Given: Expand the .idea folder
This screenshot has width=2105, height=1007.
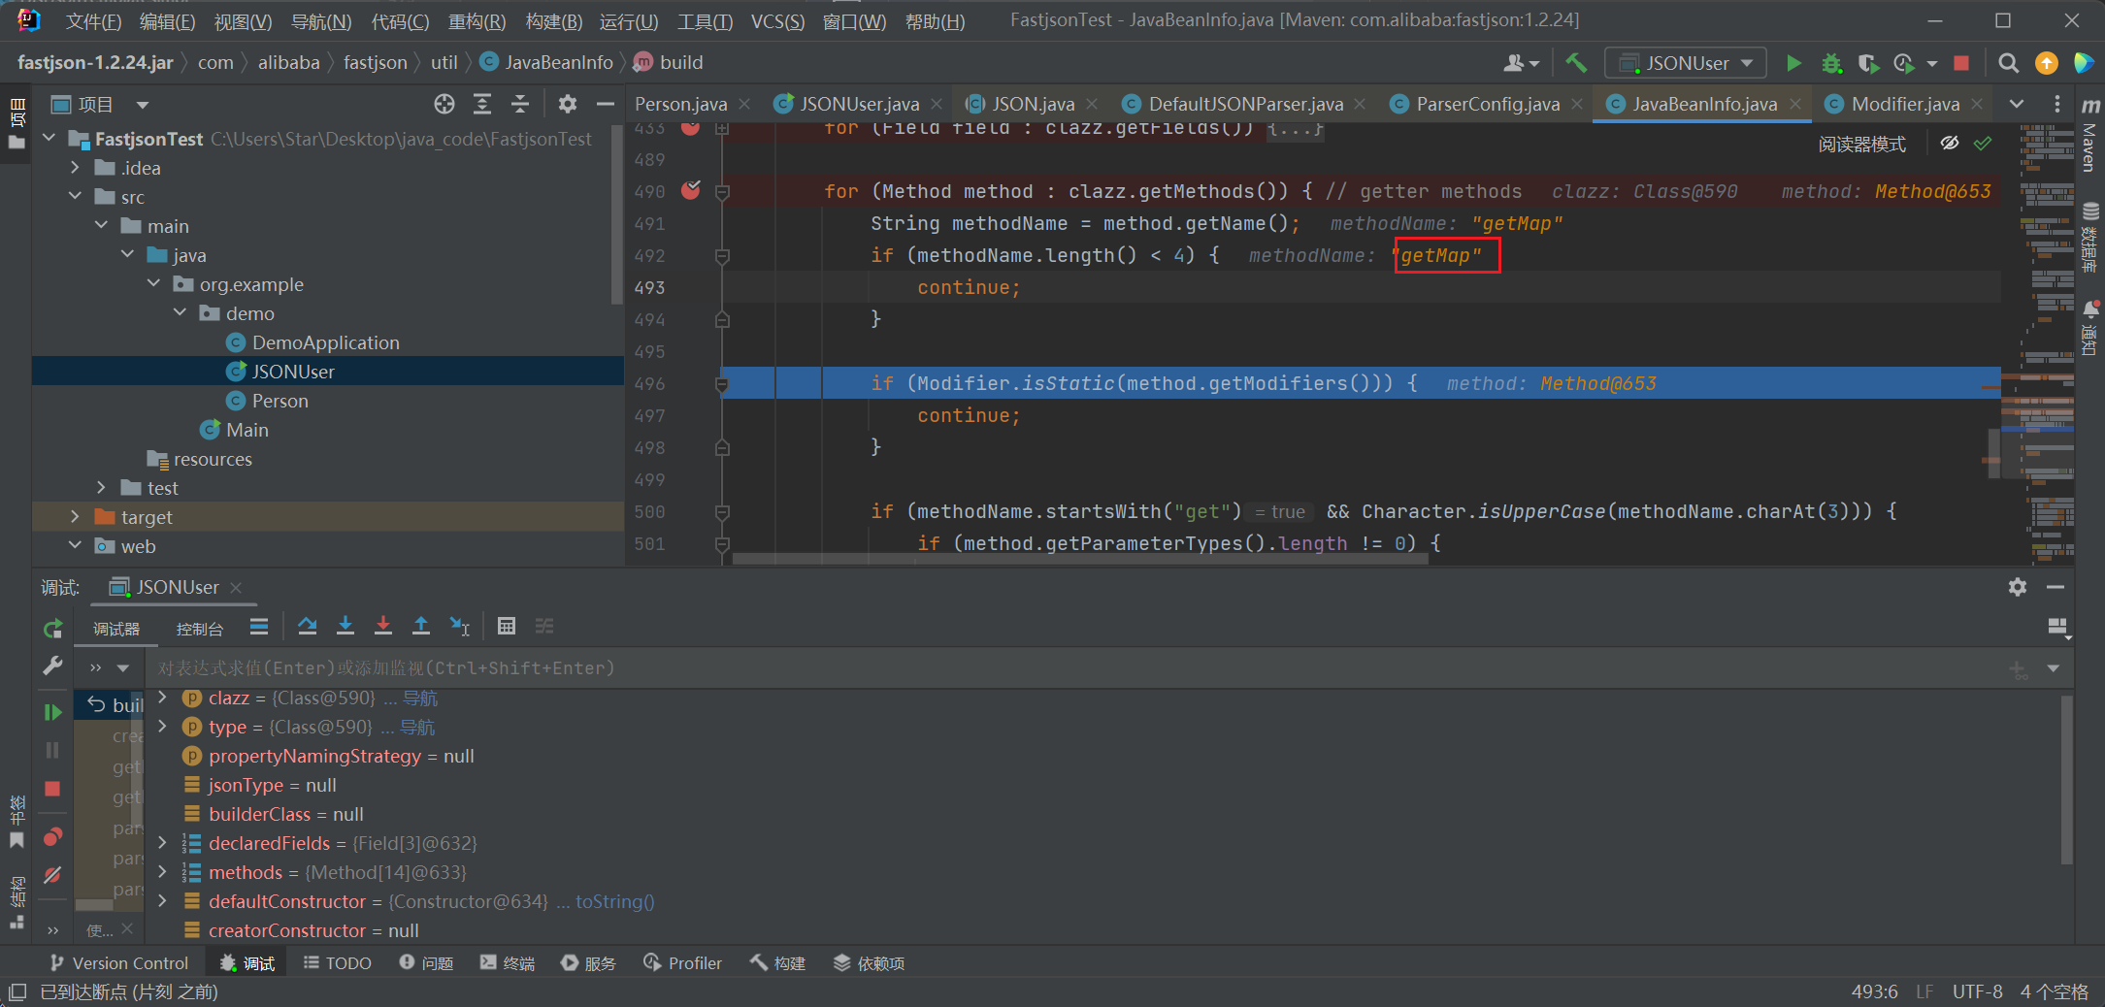Looking at the screenshot, I should (x=76, y=168).
